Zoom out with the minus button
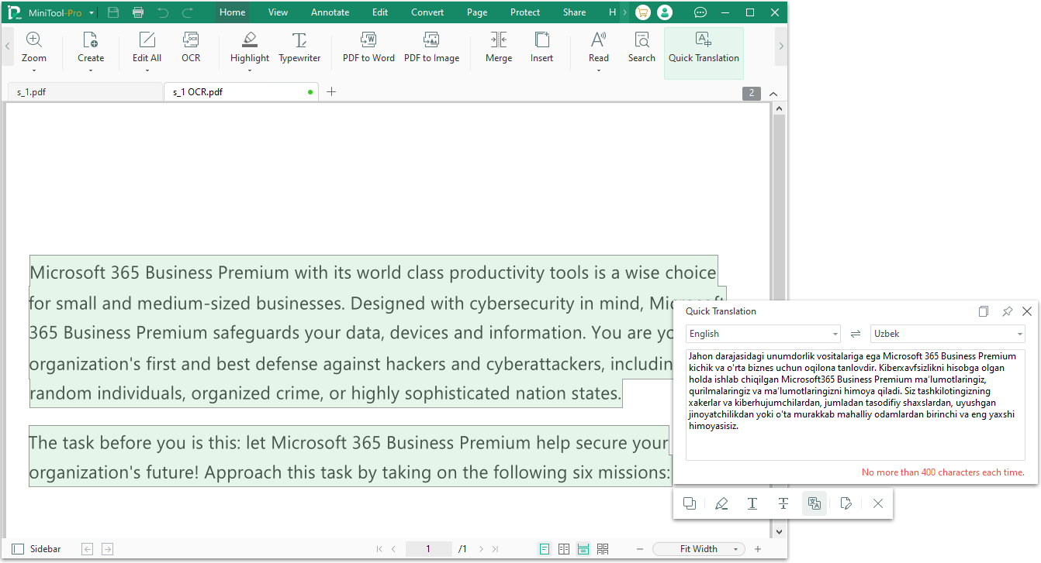The width and height of the screenshot is (1041, 563). 640,549
